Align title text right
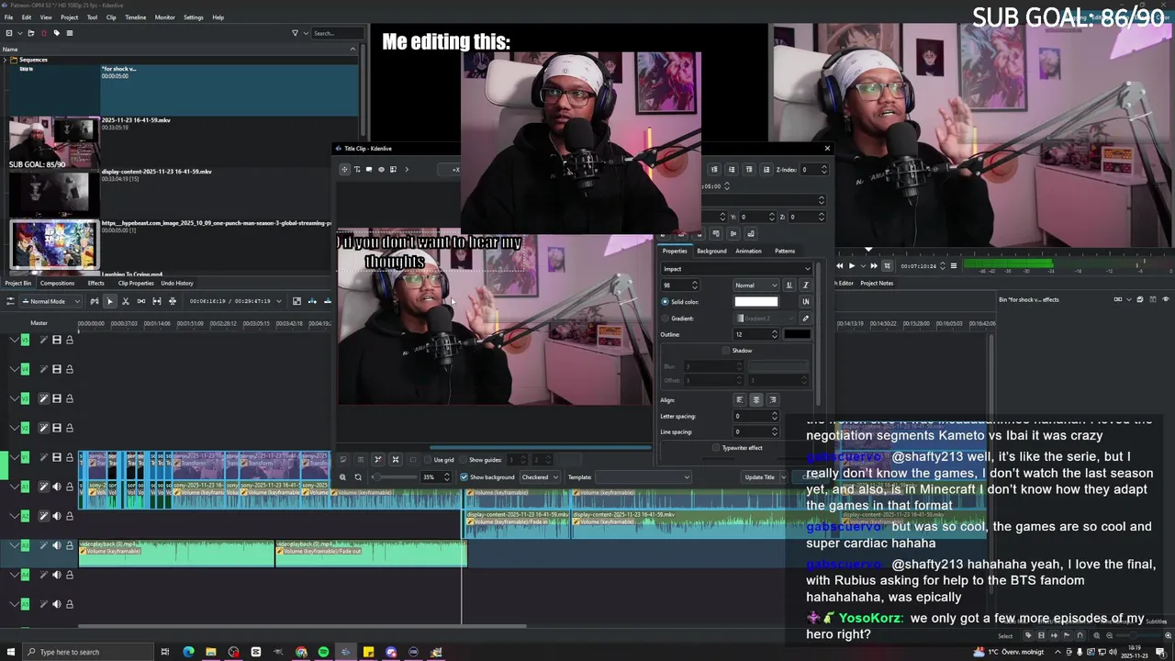Image resolution: width=1175 pixels, height=661 pixels. click(x=772, y=399)
